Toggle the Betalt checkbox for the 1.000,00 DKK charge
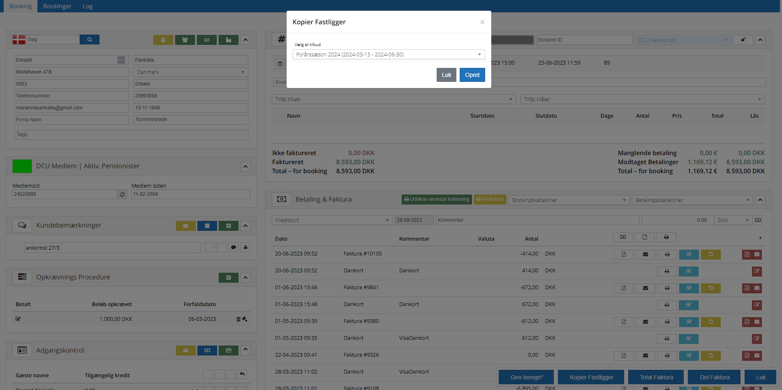The image size is (782, 390). pyautogui.click(x=18, y=319)
